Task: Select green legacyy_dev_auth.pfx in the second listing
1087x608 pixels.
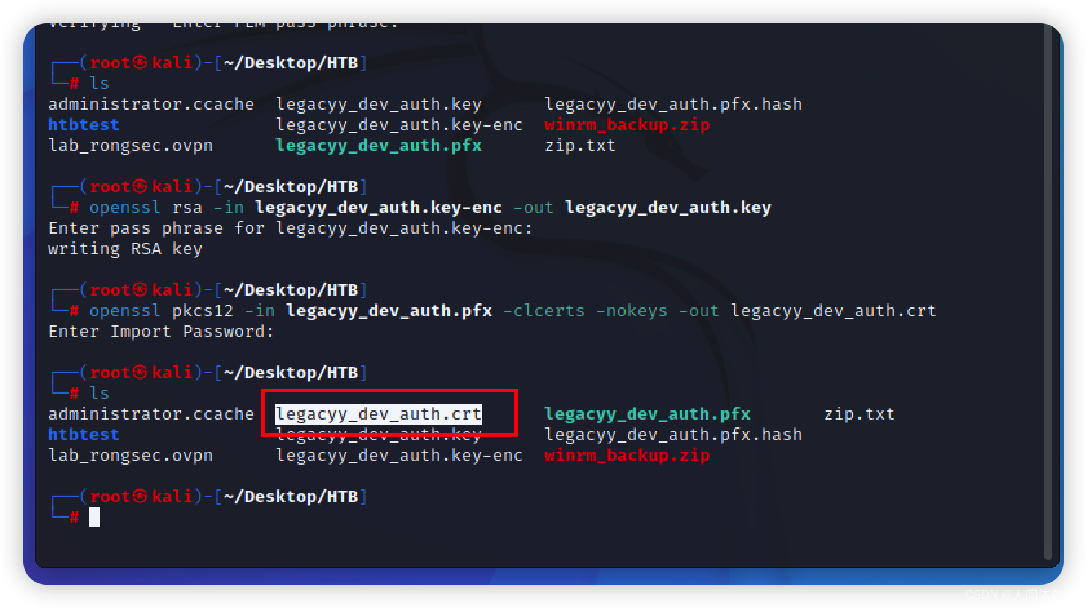Action: (x=648, y=414)
